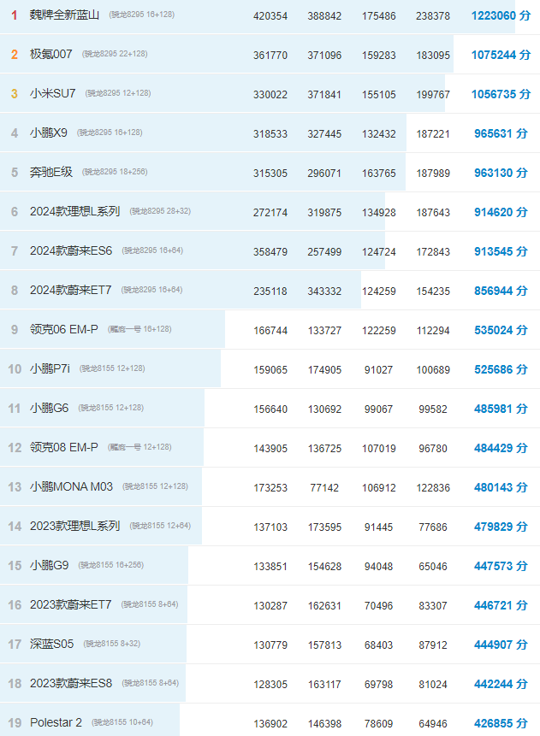Select the chip spec label beside 深蓝S05
Viewport: 540px width, 736px height.
pos(112,644)
